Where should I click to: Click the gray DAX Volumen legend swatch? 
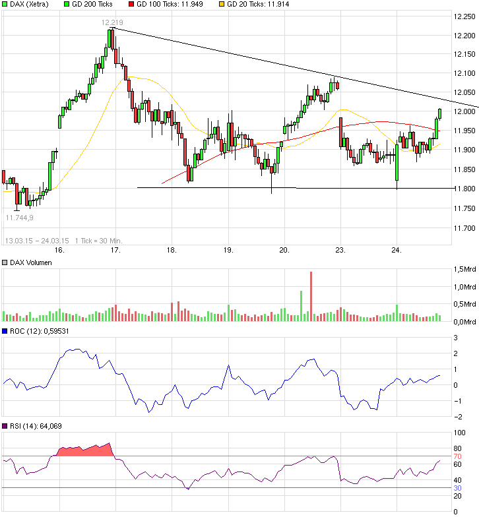coord(5,262)
